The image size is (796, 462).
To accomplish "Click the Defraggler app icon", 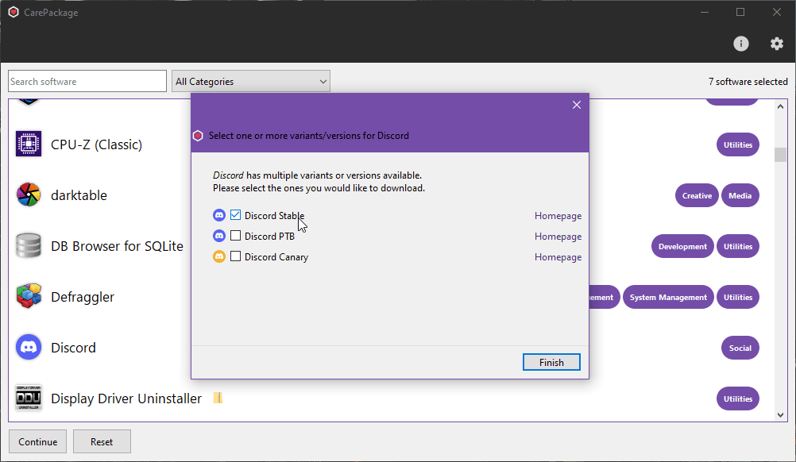I will (29, 296).
